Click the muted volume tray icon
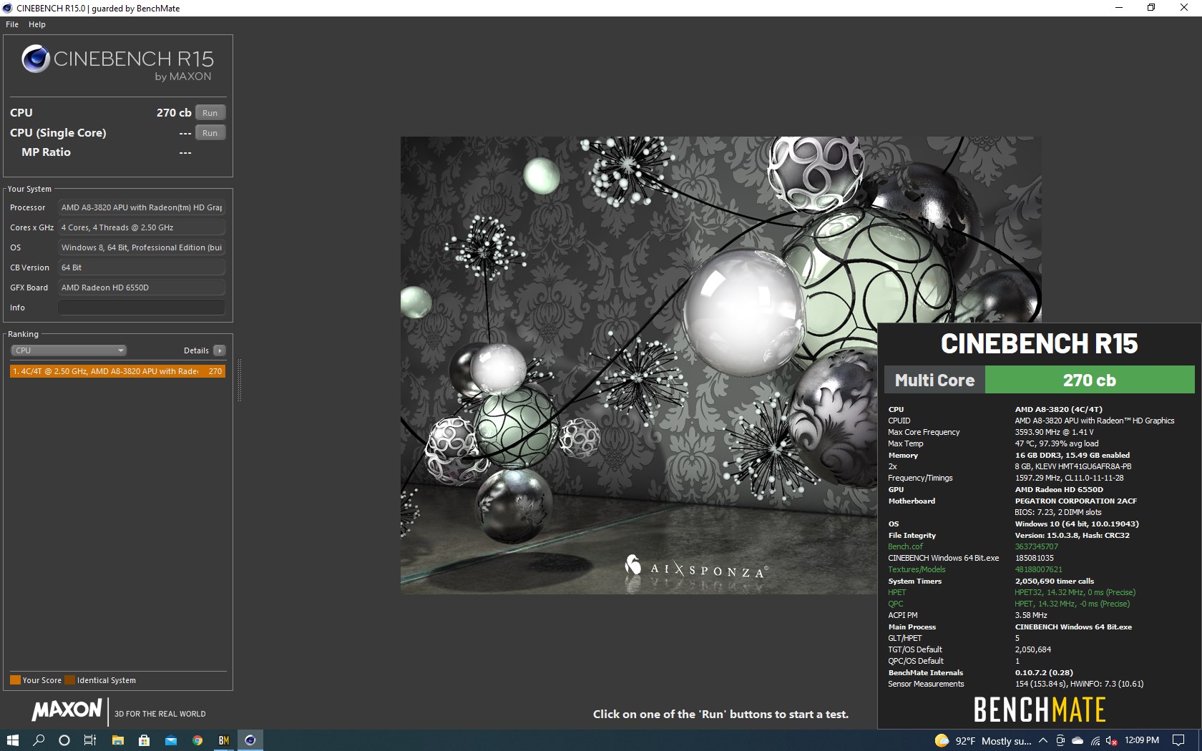 pos(1111,741)
